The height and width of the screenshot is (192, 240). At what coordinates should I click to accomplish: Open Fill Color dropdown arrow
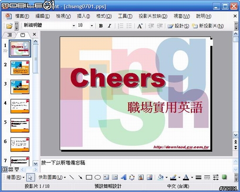[x=166, y=178]
